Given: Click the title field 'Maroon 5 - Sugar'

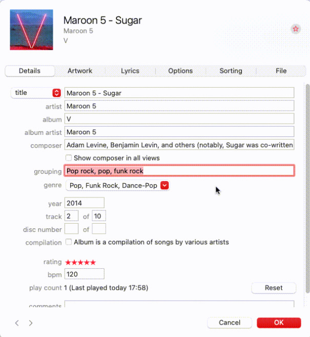Looking at the screenshot, I should tap(179, 93).
